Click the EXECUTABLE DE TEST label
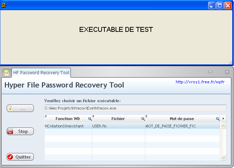Screen dimensions: 234x168 (116, 30)
